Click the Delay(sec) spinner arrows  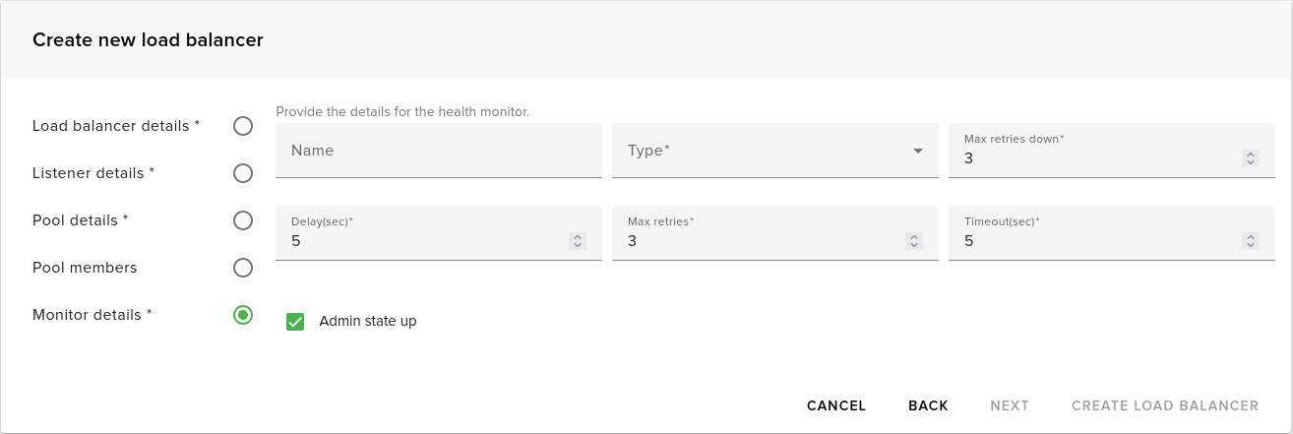[578, 240]
